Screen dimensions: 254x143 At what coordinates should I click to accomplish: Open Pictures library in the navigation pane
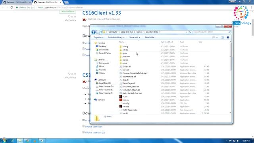pos(101,70)
